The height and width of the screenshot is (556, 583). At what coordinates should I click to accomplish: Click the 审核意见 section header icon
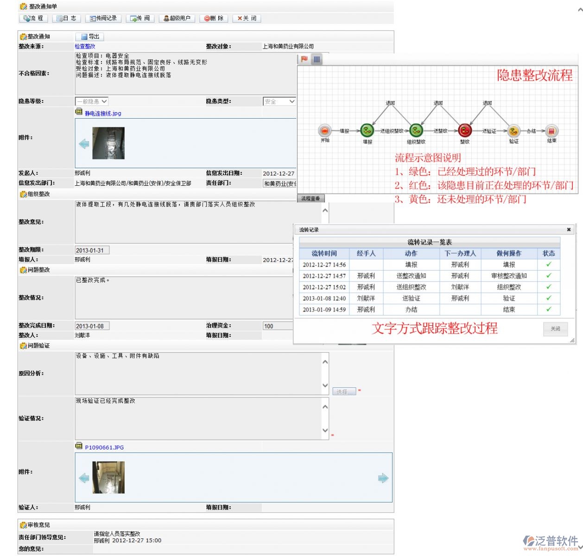point(23,525)
